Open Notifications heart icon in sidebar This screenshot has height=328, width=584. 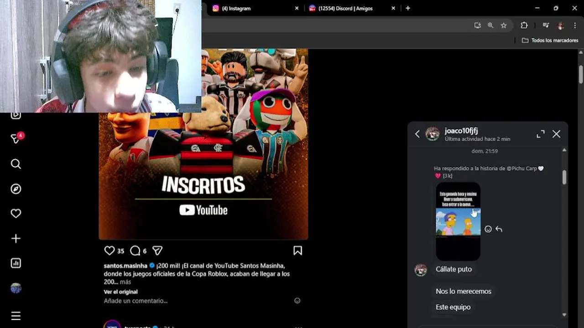coord(16,213)
